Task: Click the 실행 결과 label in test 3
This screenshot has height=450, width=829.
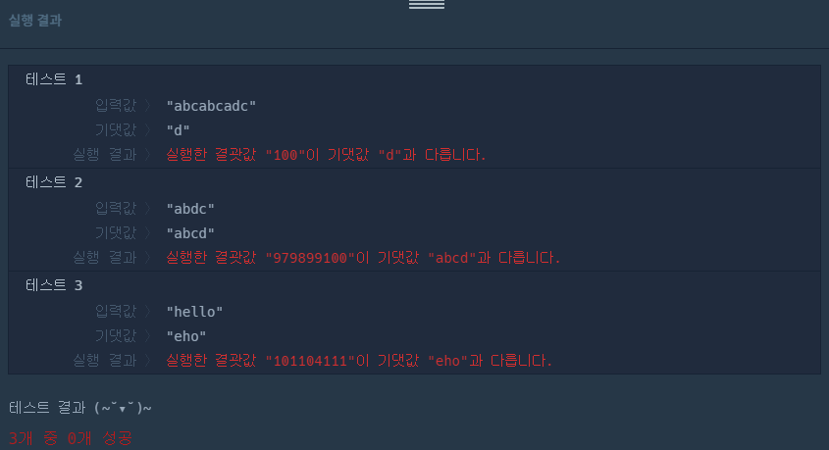Action: point(105,361)
